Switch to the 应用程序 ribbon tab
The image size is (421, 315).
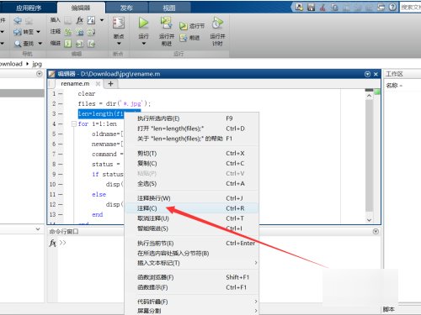click(29, 8)
